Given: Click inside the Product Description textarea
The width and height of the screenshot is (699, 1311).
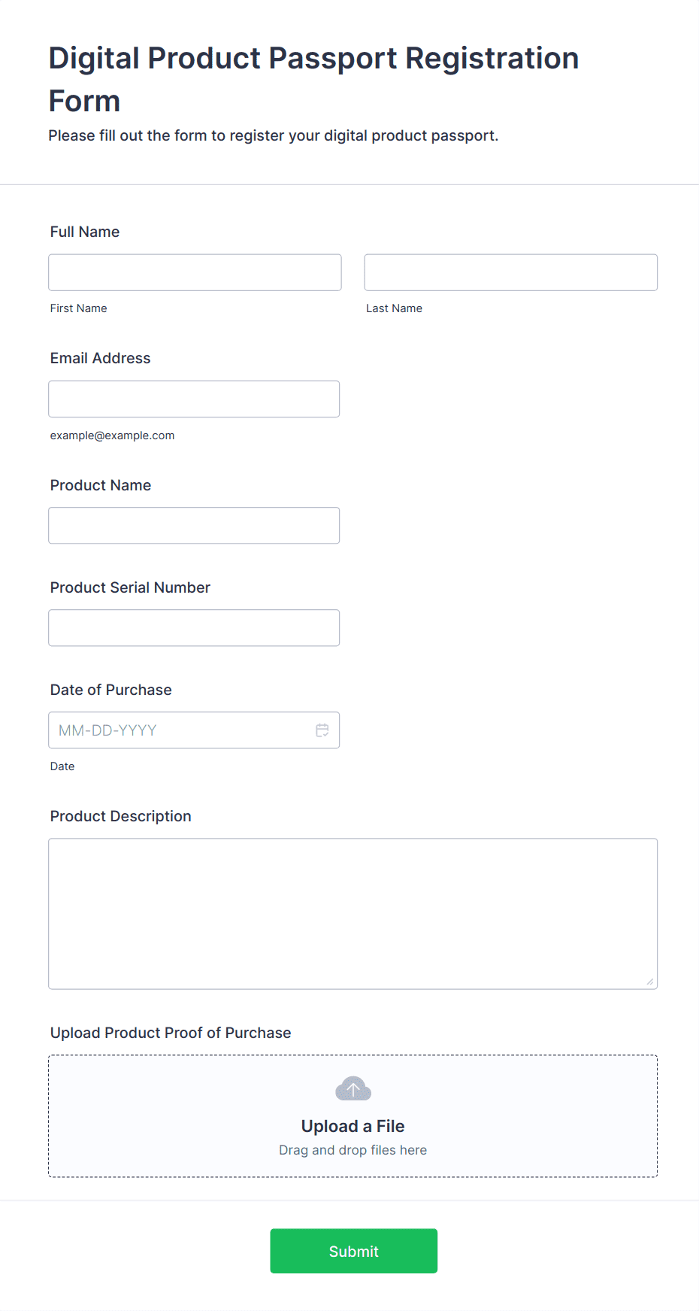Looking at the screenshot, I should [353, 913].
